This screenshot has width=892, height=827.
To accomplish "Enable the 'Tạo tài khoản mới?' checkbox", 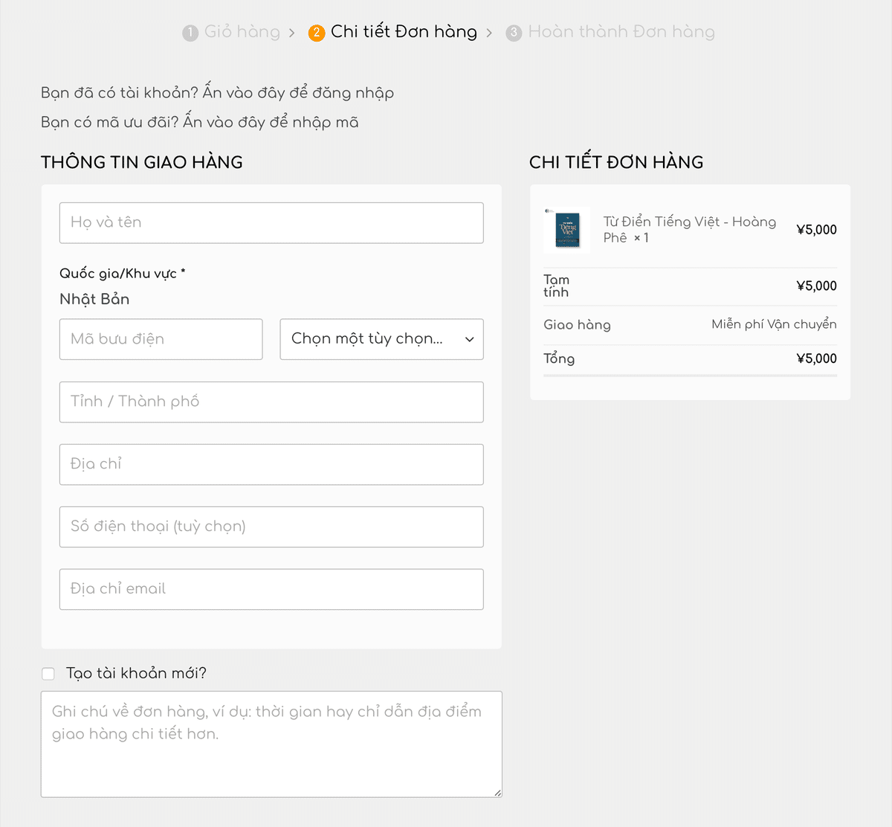I will point(48,674).
